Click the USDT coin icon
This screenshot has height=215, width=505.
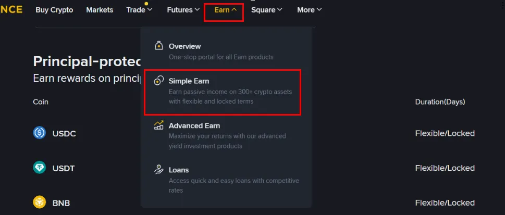[40, 168]
